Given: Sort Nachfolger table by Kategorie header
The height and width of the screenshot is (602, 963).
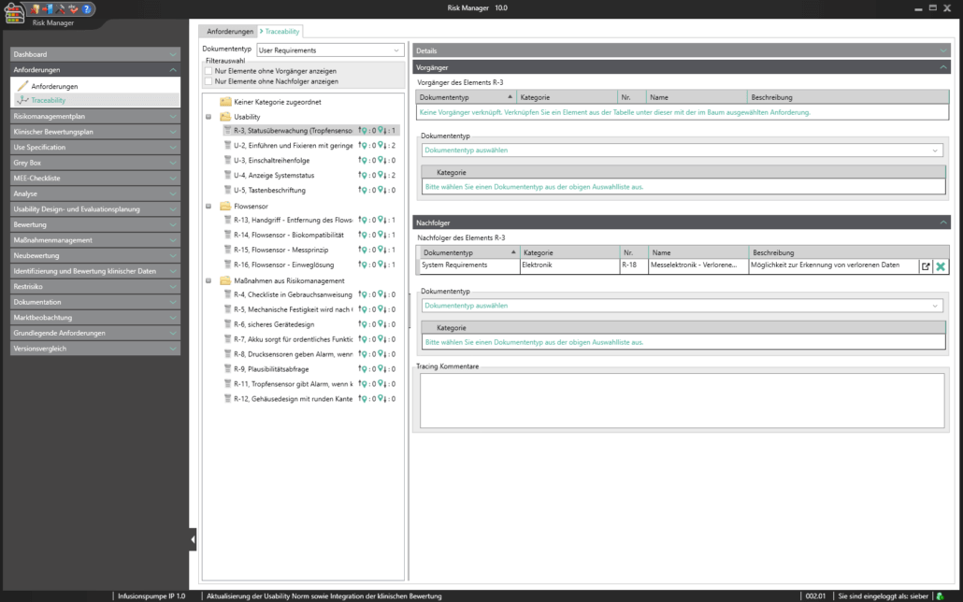Looking at the screenshot, I should click(x=570, y=252).
